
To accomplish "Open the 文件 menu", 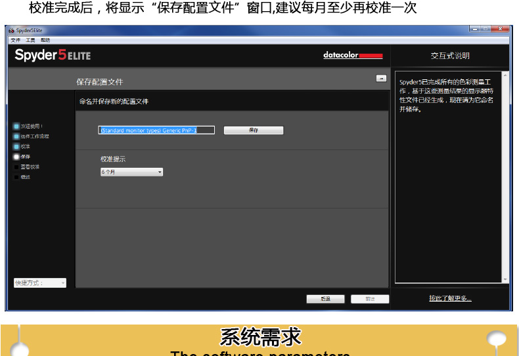I will click(x=15, y=40).
